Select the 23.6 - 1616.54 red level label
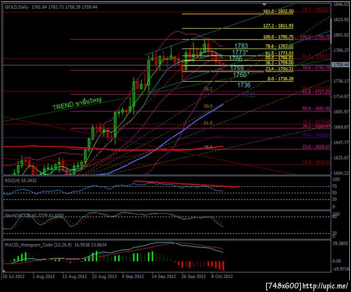This screenshot has width=351, height=292. 316,162
